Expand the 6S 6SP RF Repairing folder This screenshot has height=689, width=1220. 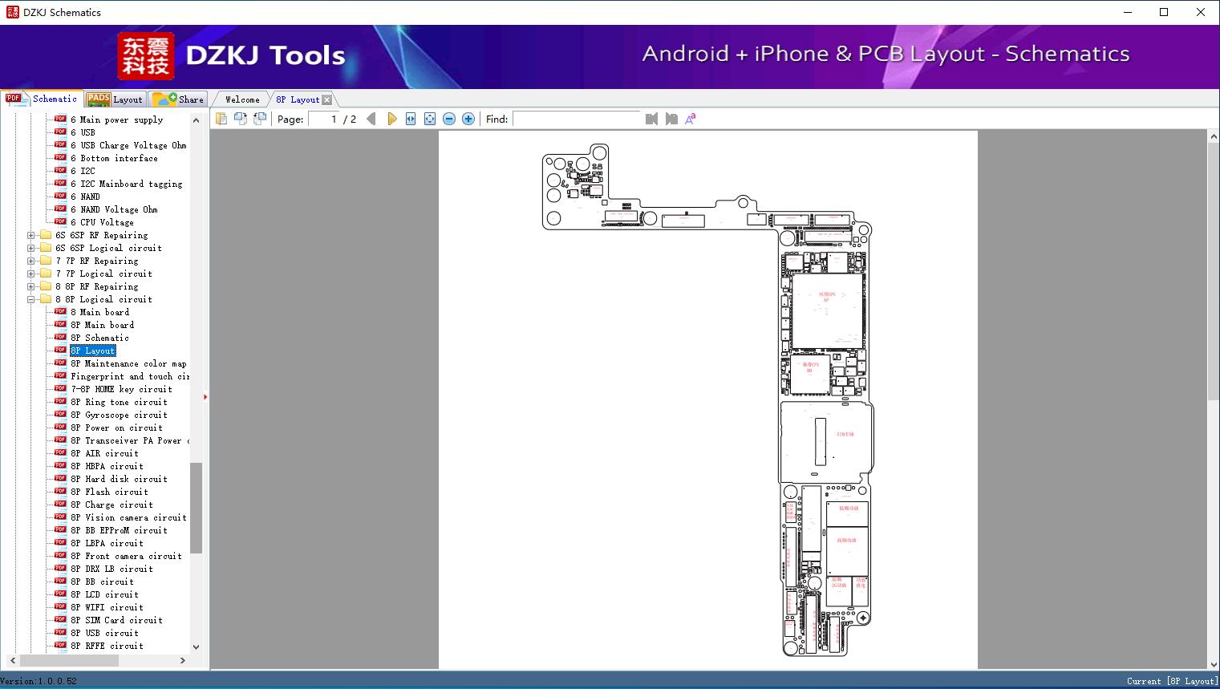31,235
